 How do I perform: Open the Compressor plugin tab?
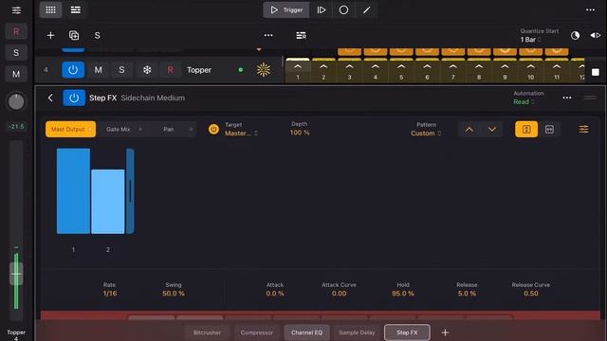click(257, 332)
